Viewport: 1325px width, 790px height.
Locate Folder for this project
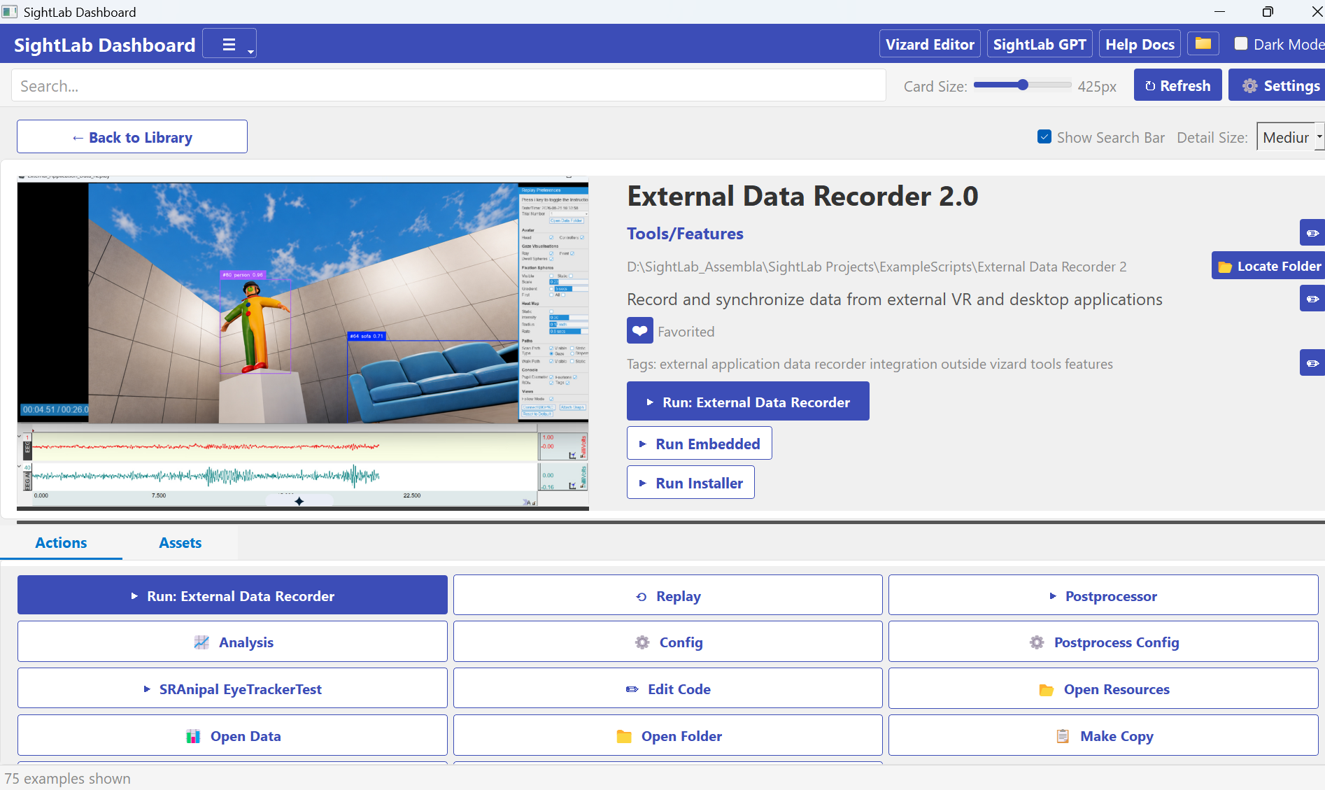(1268, 266)
